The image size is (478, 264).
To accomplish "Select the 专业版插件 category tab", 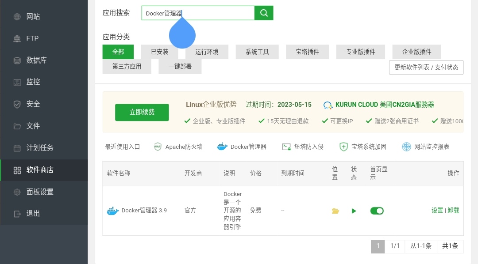I will (x=361, y=52).
